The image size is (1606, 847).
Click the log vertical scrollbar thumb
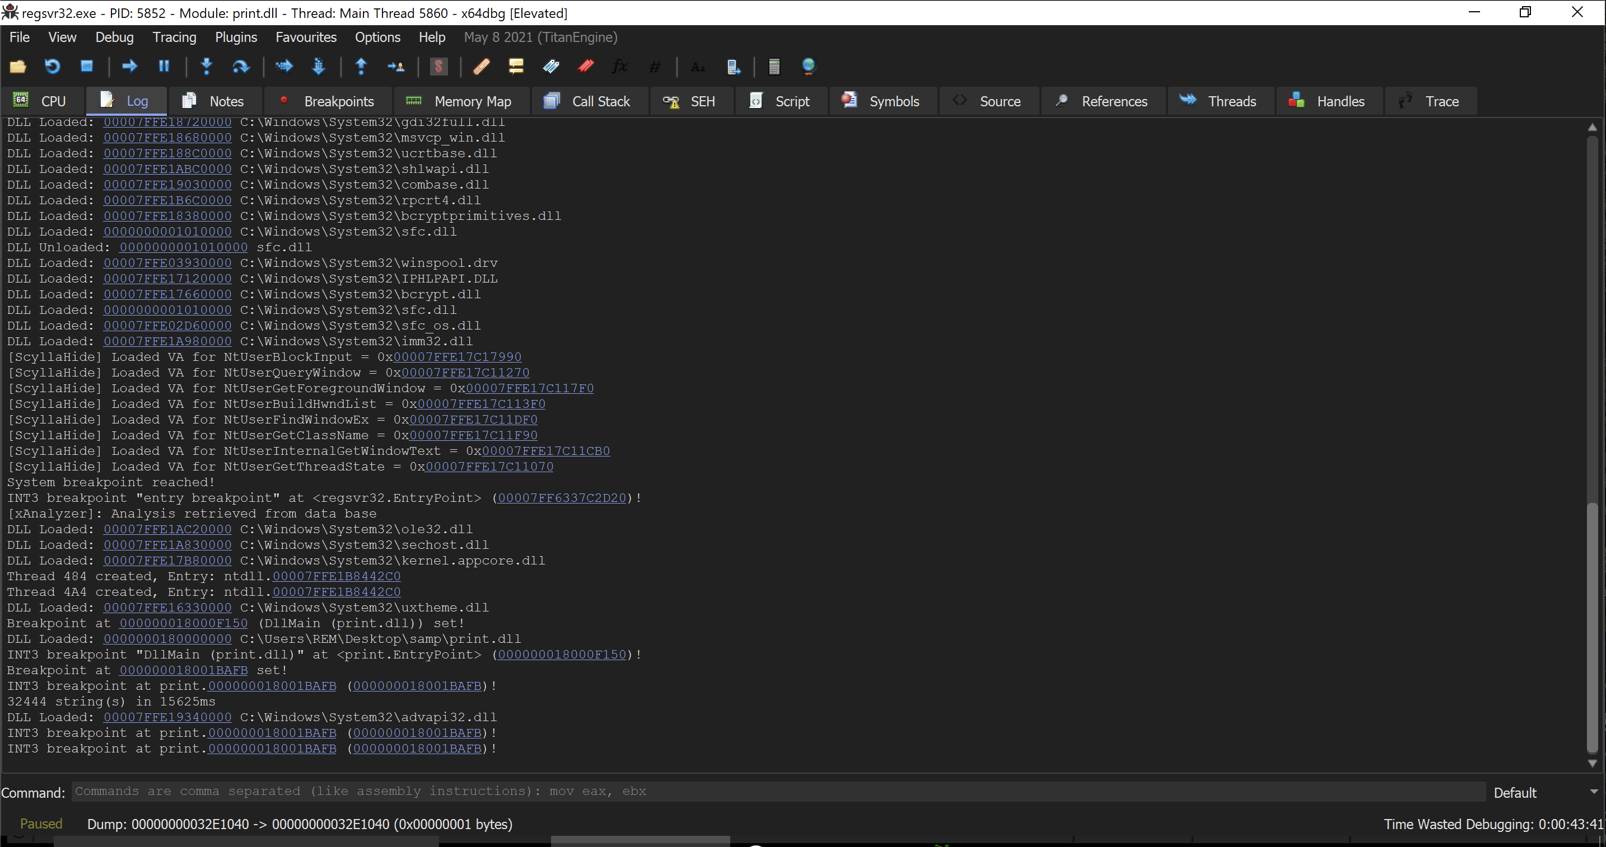1593,627
